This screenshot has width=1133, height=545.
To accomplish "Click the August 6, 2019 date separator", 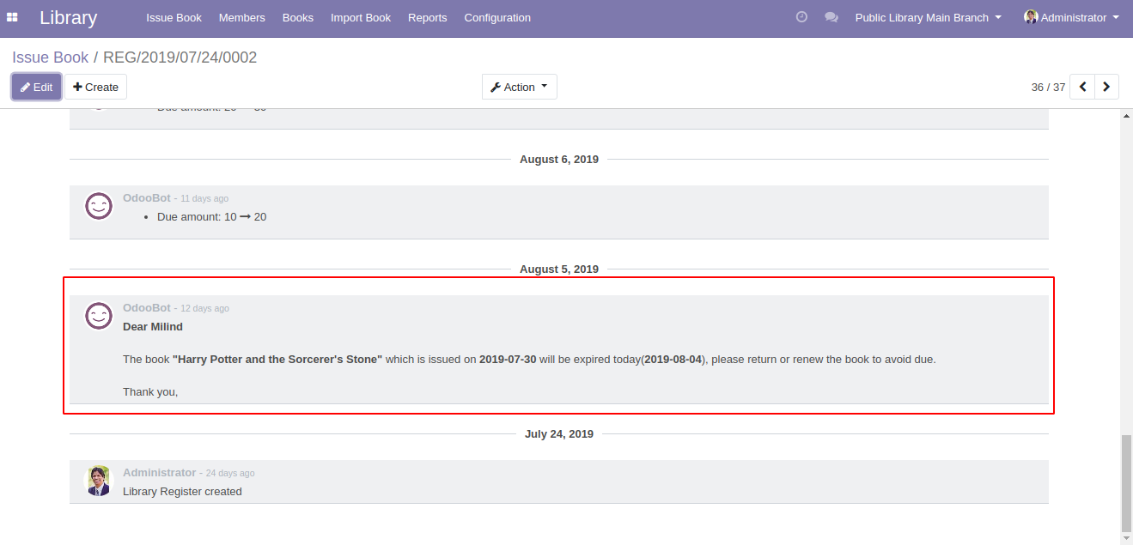I will click(559, 159).
